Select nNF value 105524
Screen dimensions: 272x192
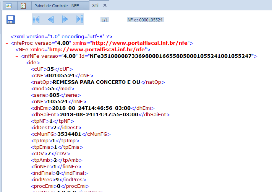pyautogui.click(x=57, y=102)
